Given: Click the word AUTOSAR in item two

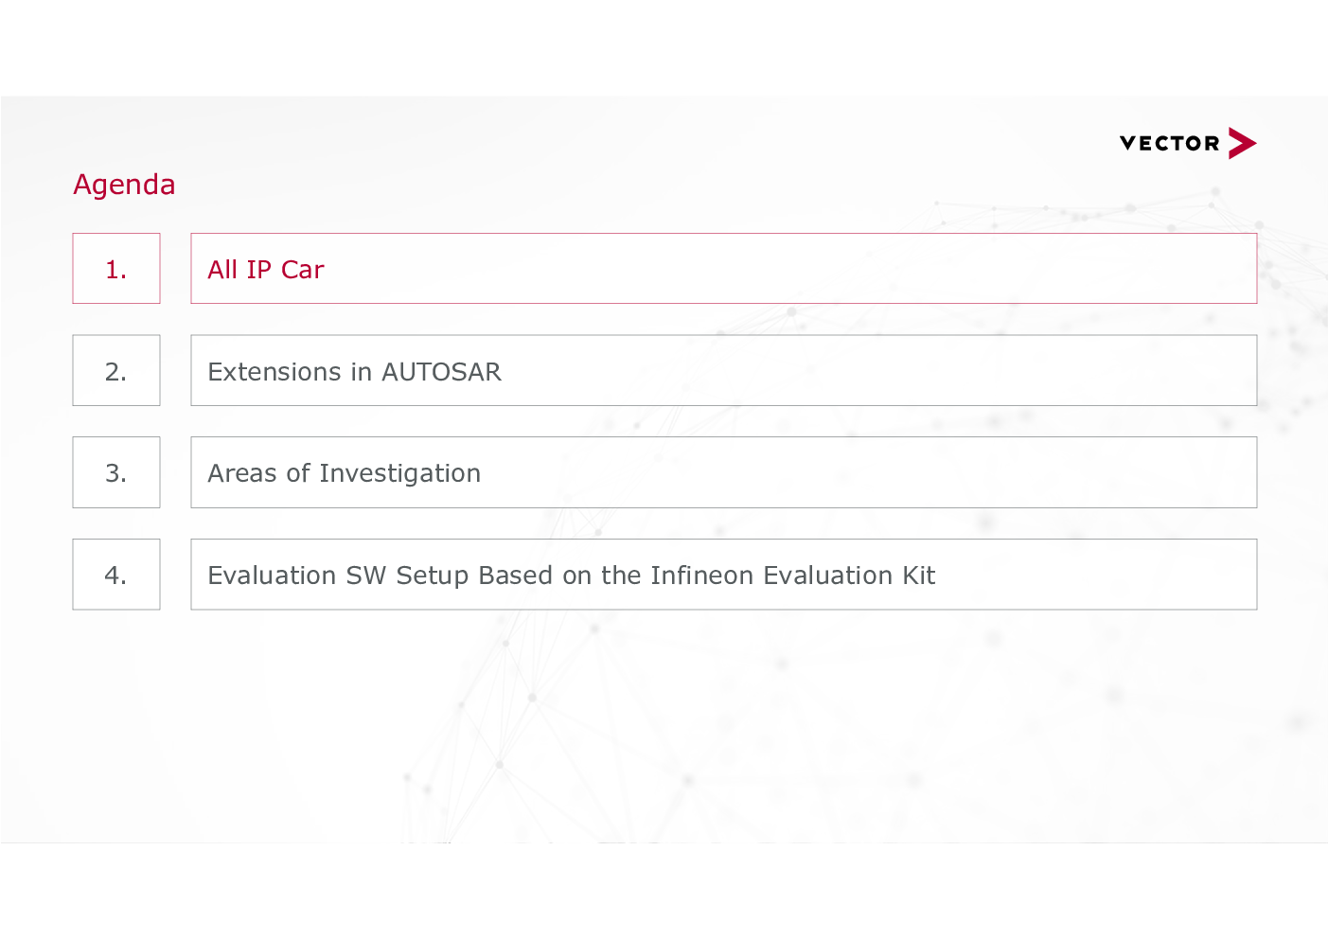Looking at the screenshot, I should click(441, 372).
